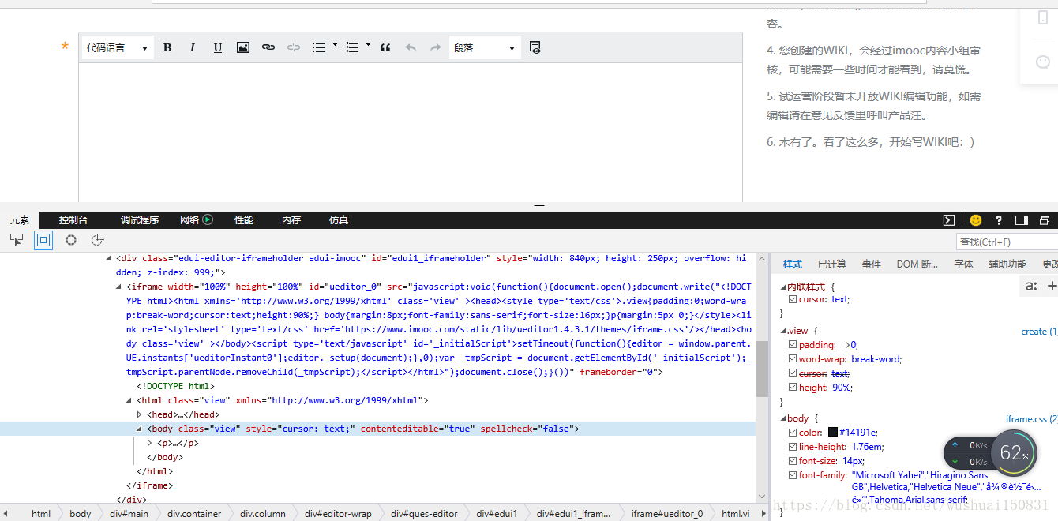This screenshot has width=1058, height=521.
Task: Uncheck the padding property in .view
Action: pyautogui.click(x=793, y=345)
